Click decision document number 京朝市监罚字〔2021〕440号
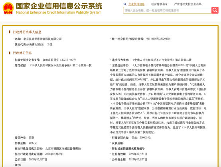Screen dimensions: 221x167 click(59, 60)
